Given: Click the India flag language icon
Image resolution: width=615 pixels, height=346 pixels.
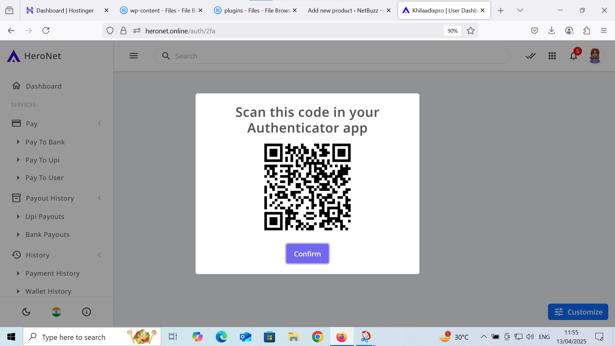Looking at the screenshot, I should click(x=56, y=312).
